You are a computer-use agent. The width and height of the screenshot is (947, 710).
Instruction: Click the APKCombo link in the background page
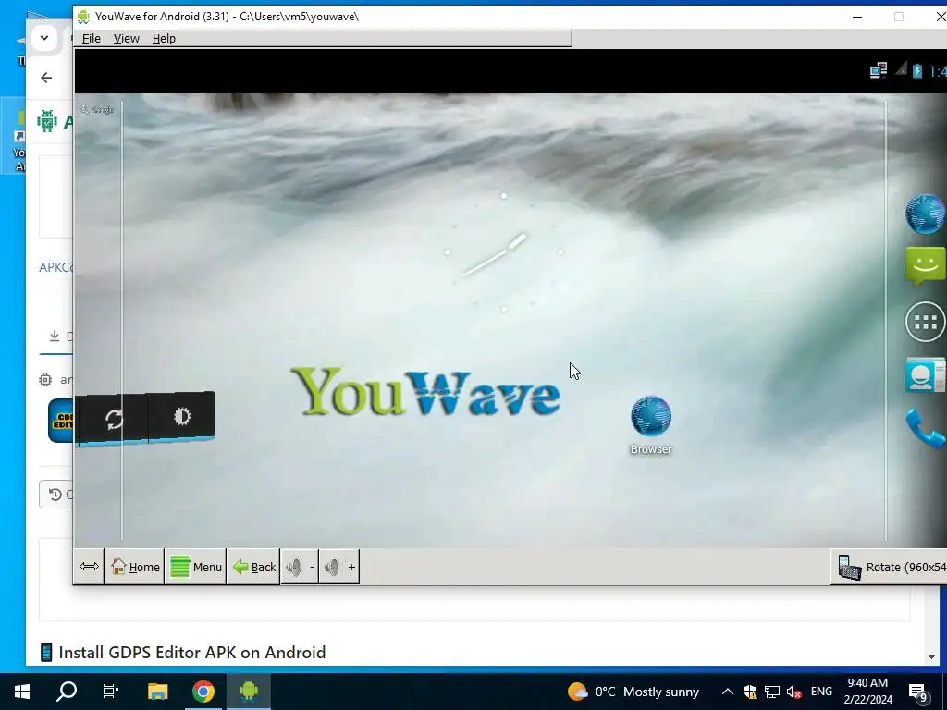55,267
